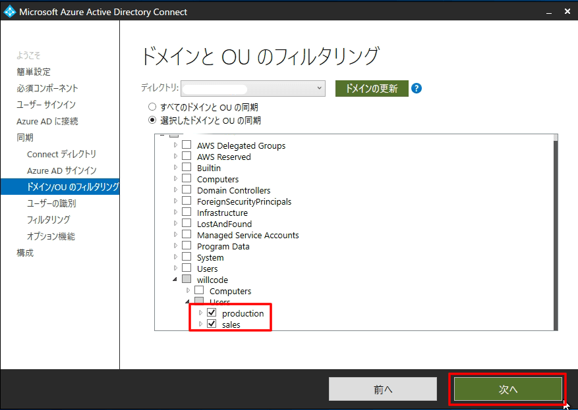
Task: Expand the Computers node under willcode
Action: 188,290
